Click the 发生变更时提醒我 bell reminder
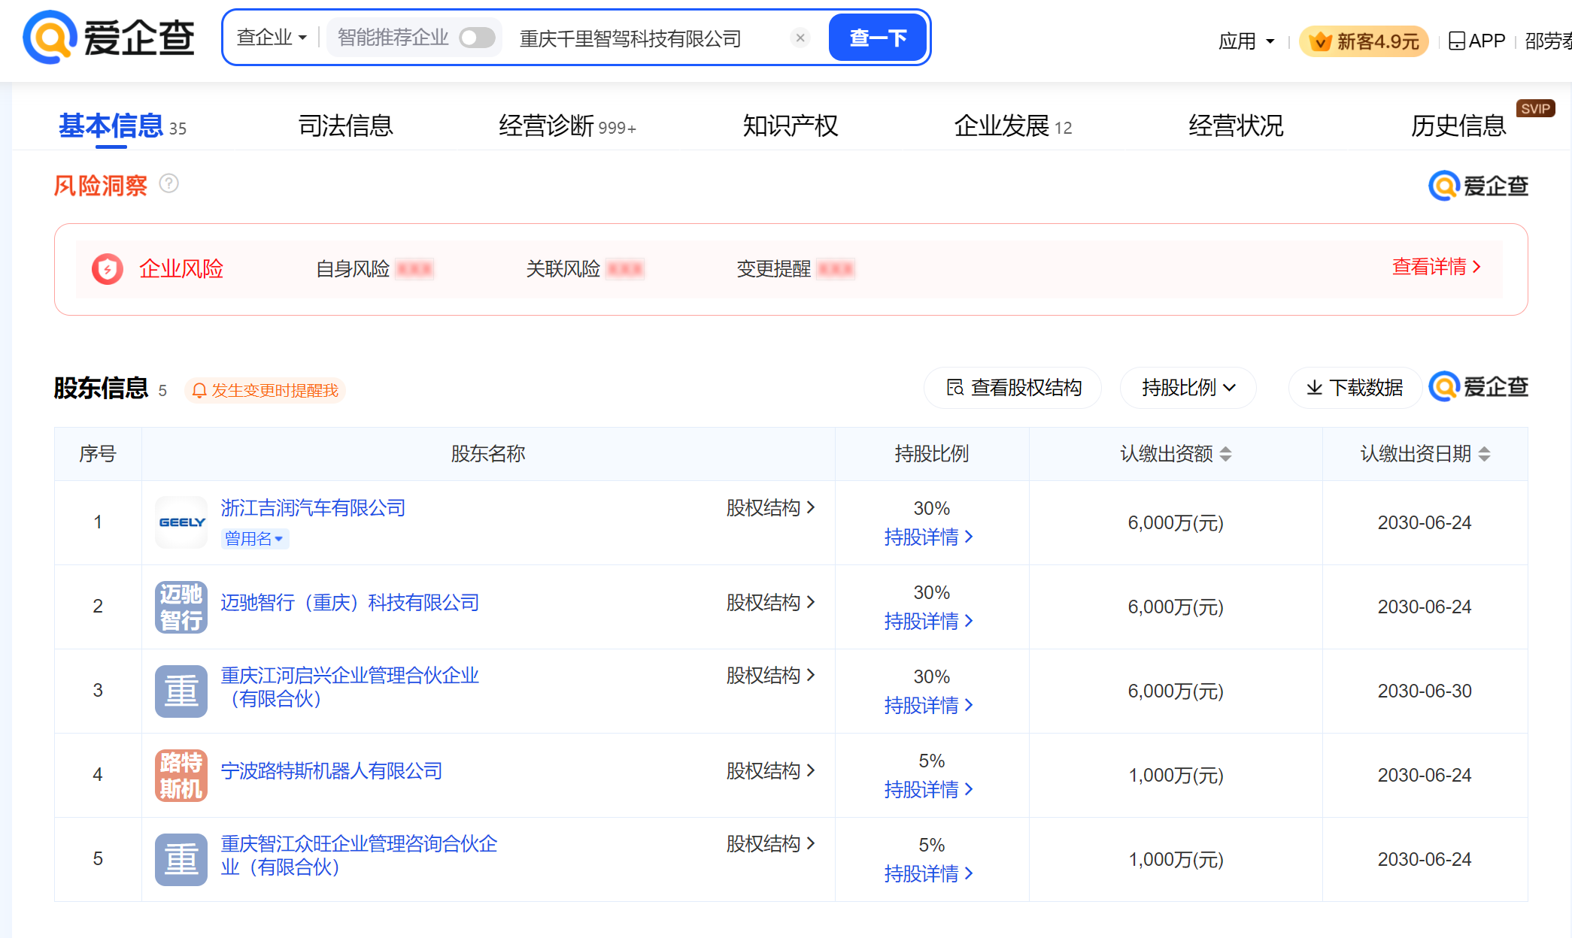The image size is (1572, 938). point(265,390)
